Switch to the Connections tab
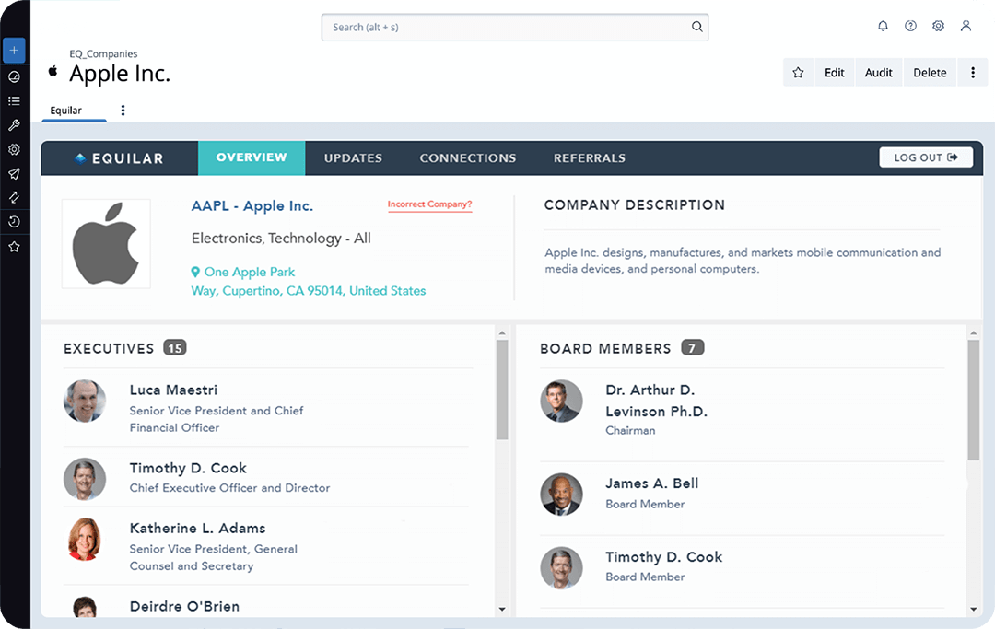Image resolution: width=995 pixels, height=629 pixels. coord(467,157)
